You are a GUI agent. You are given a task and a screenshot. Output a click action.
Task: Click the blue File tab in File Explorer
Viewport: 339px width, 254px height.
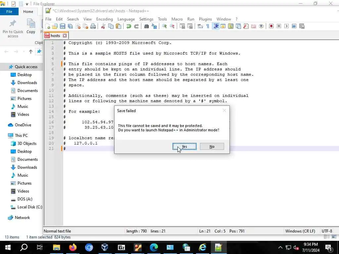tap(9, 12)
